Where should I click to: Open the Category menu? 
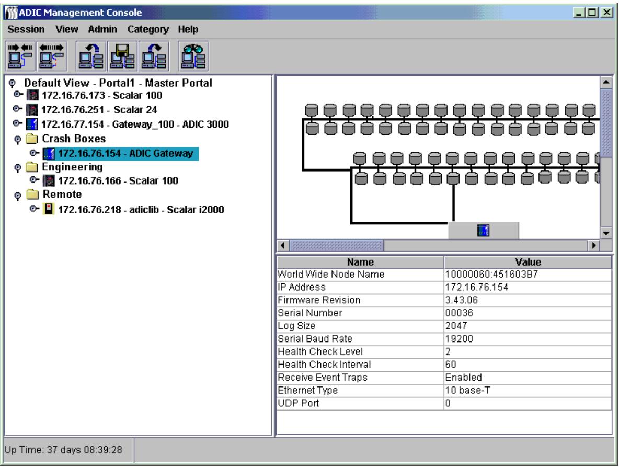coord(148,29)
